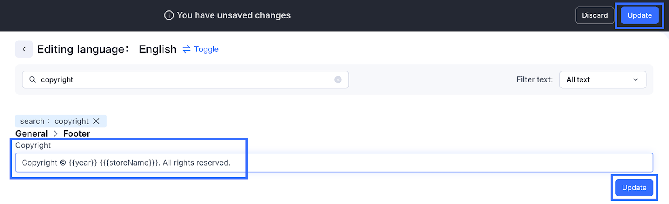Click into the Copyright text input field
Screen dimensions: 669x204
334,163
